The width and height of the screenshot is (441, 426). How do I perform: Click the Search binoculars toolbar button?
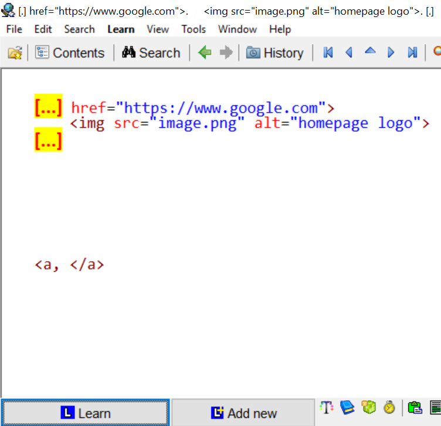pyautogui.click(x=151, y=53)
